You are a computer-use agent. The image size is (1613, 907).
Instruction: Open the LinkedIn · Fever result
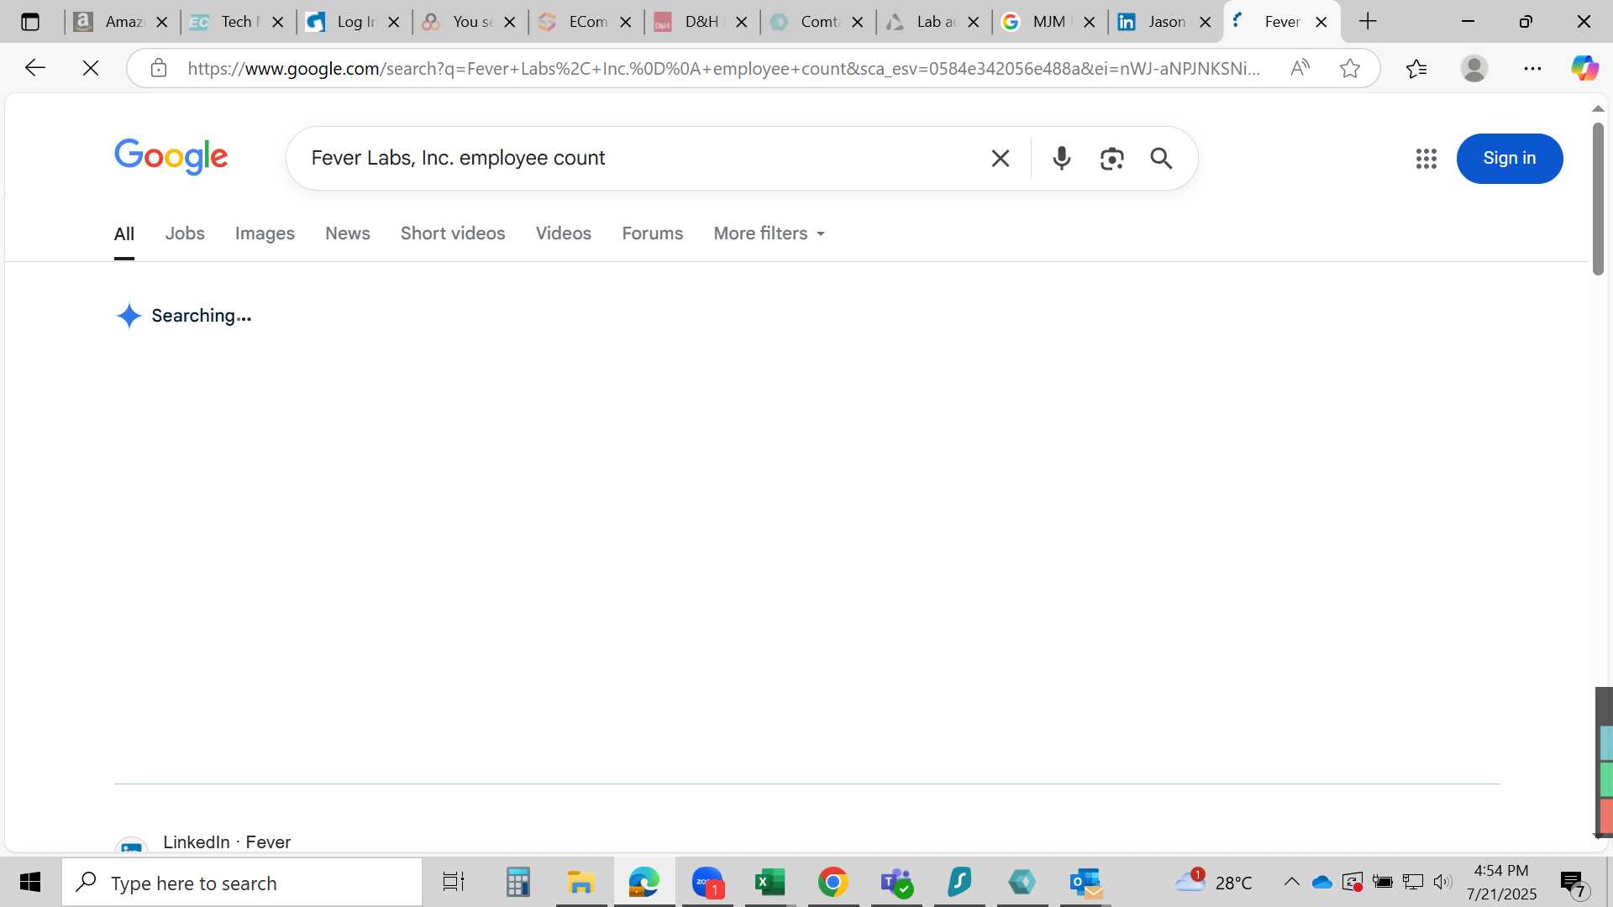pyautogui.click(x=227, y=841)
